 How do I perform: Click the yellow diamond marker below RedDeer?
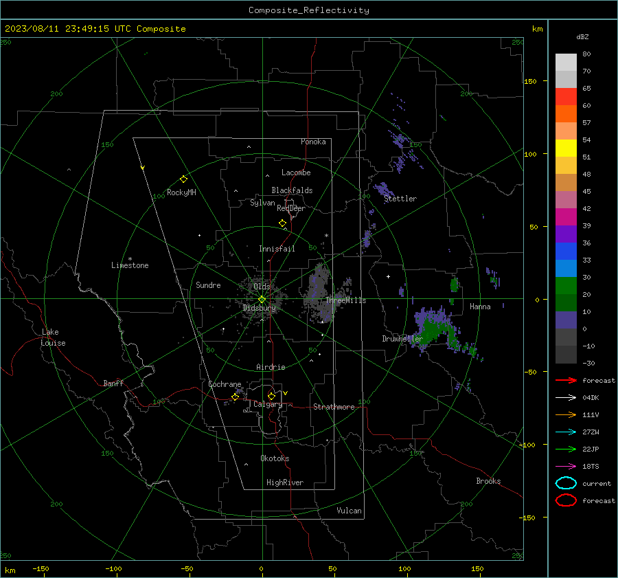(x=283, y=223)
